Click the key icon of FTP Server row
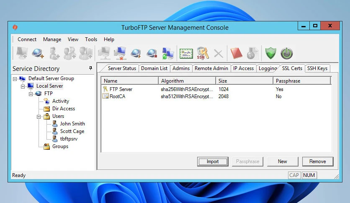Viewport: 350px width, 203px height. pyautogui.click(x=106, y=89)
